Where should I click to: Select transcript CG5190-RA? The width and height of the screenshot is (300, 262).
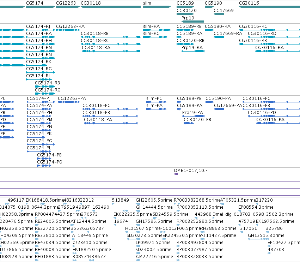click(218, 26)
